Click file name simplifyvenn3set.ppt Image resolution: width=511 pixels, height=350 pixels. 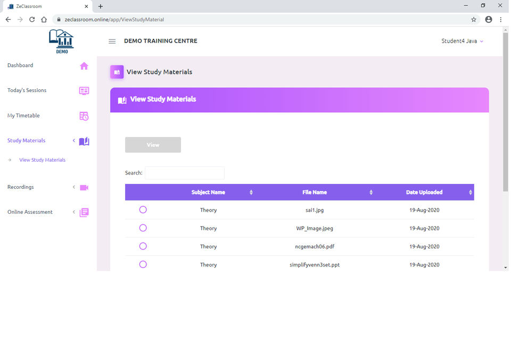[315, 265]
